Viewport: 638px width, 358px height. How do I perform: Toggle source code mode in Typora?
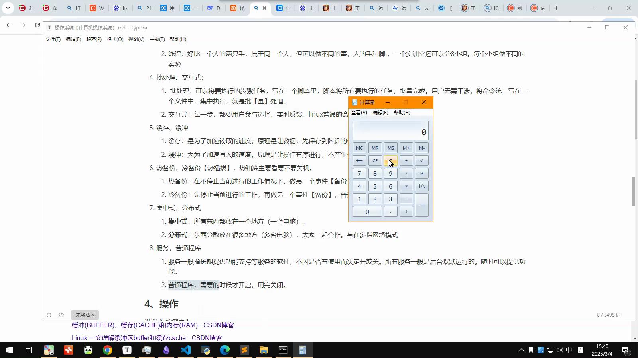[61, 315]
